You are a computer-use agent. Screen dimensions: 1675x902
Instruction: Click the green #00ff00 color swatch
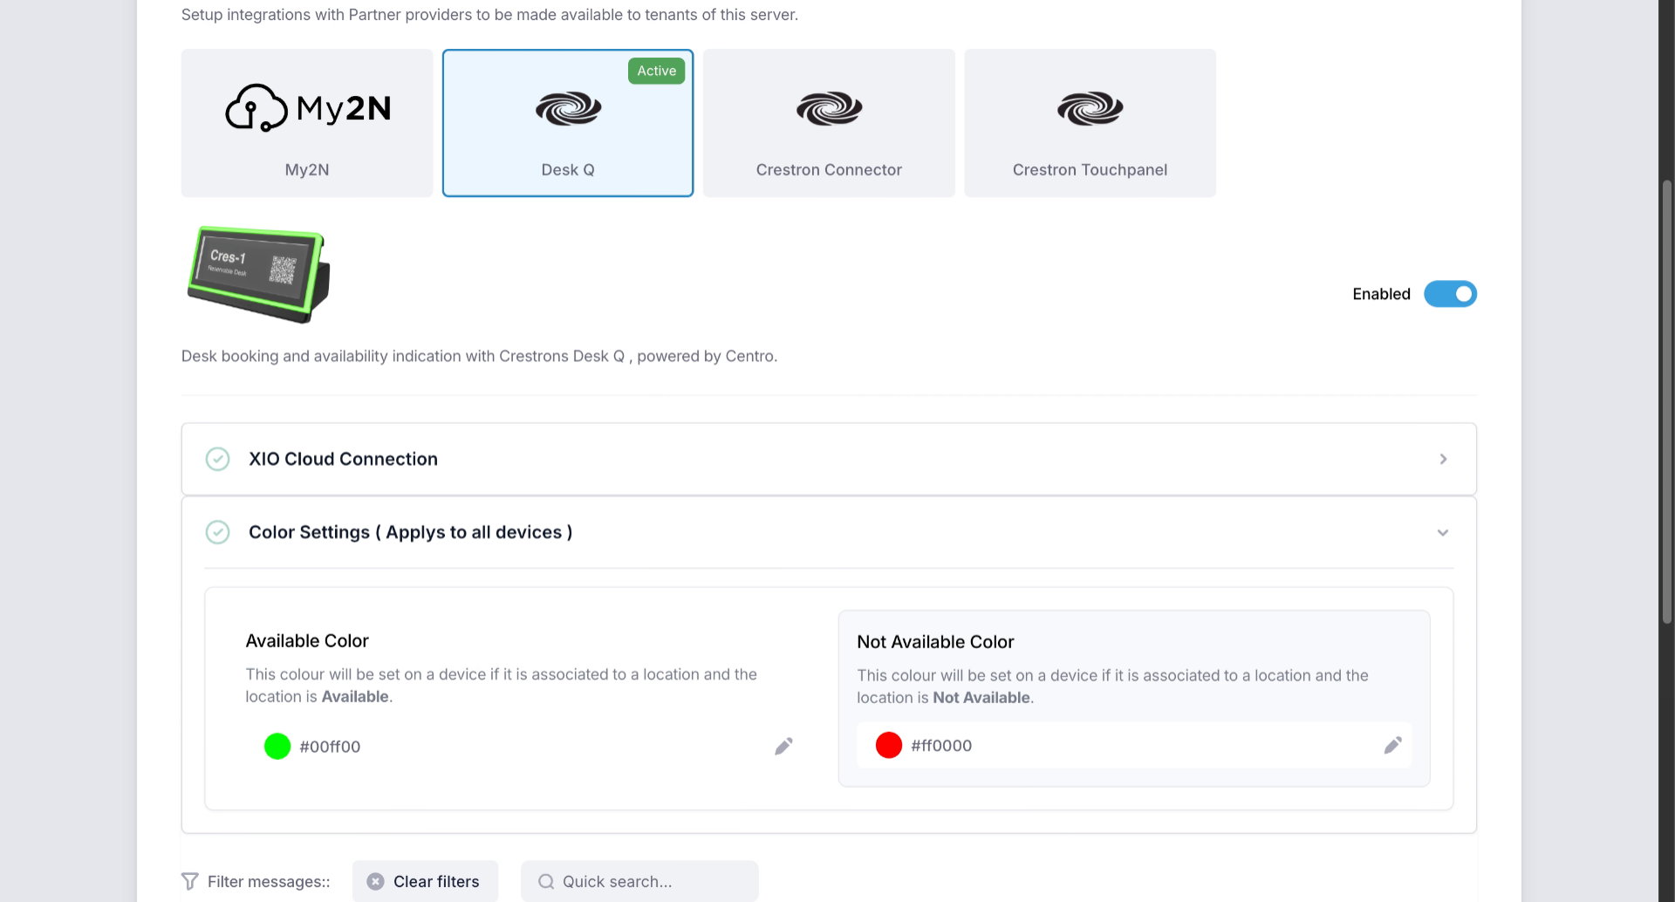point(277,747)
